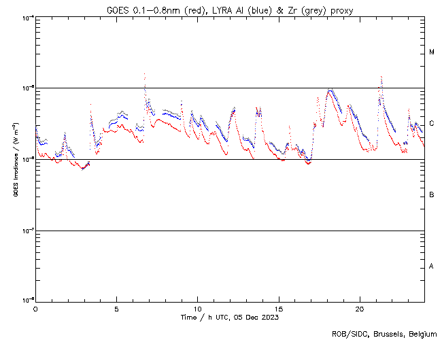
Task: Click the broad flare peak near hour 18
Action: pyautogui.click(x=330, y=90)
